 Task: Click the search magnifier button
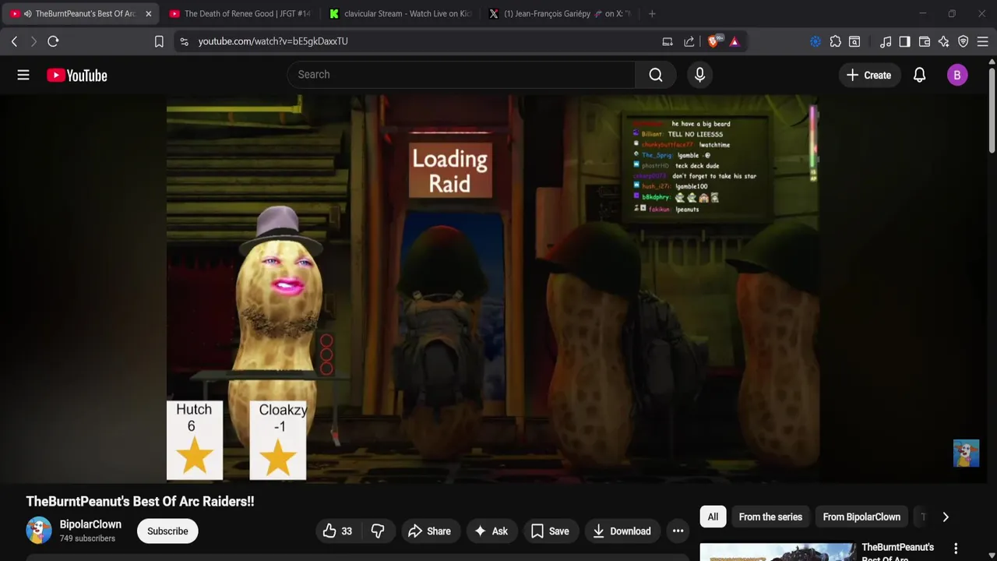pyautogui.click(x=656, y=75)
